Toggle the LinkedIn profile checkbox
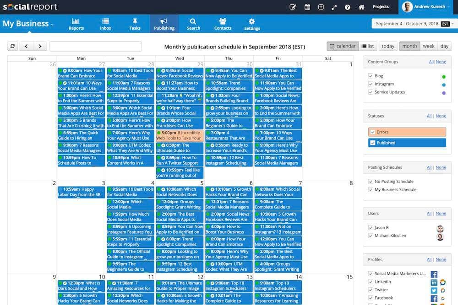Screen dimensions: 458x305 point(371,282)
